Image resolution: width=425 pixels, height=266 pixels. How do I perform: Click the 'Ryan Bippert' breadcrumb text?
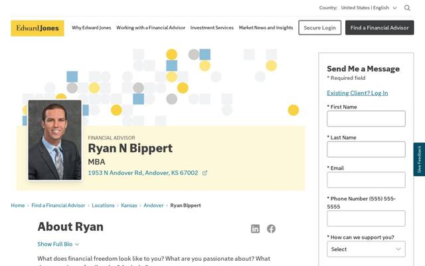185,205
